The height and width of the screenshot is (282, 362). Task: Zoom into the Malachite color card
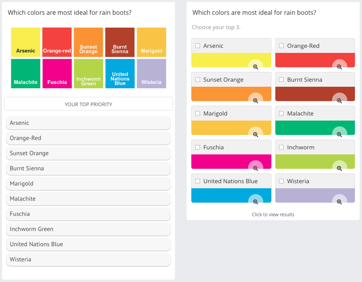[x=339, y=135]
